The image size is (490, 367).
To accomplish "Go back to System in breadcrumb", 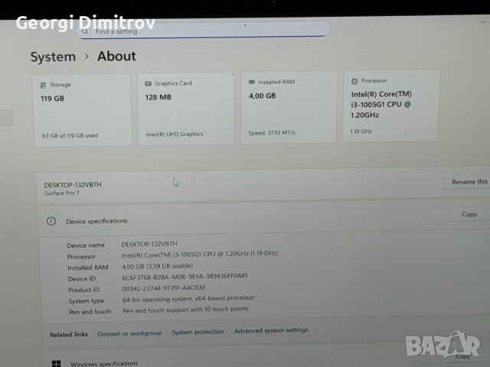I will pos(53,57).
